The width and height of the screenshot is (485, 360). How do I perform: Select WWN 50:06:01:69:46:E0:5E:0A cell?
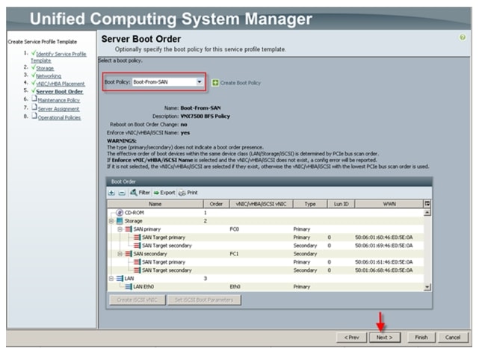click(x=384, y=246)
